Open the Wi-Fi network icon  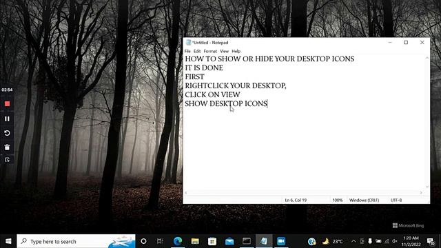pyautogui.click(x=387, y=241)
